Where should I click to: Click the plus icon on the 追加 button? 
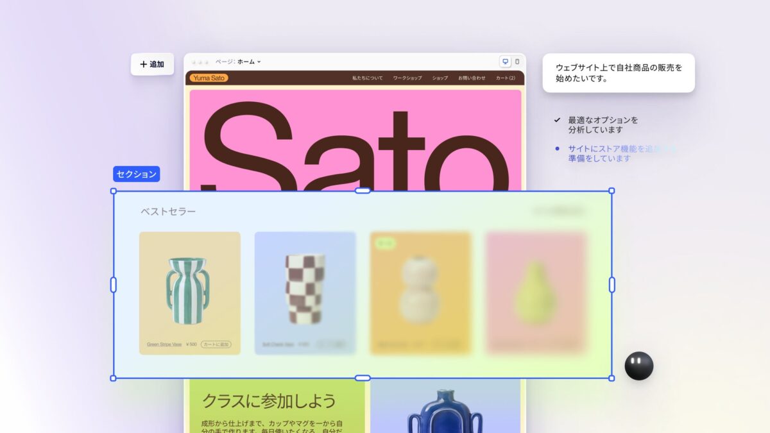tap(142, 64)
